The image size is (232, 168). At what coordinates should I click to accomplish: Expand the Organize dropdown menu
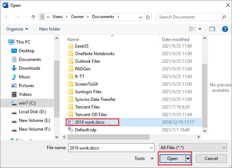pos(17,29)
